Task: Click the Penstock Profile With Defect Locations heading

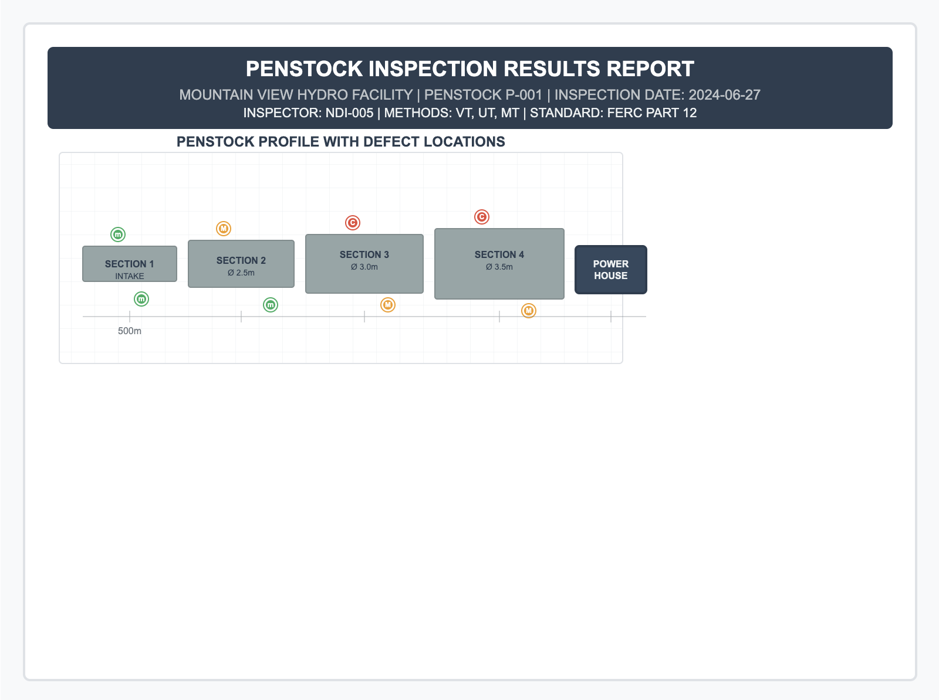Action: pyautogui.click(x=341, y=142)
